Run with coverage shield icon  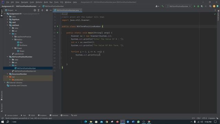tap(202, 6)
